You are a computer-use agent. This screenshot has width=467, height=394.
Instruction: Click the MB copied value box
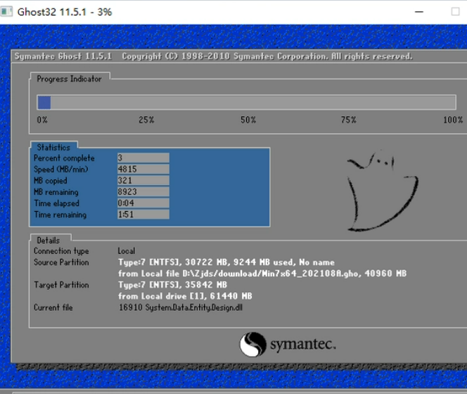point(143,181)
